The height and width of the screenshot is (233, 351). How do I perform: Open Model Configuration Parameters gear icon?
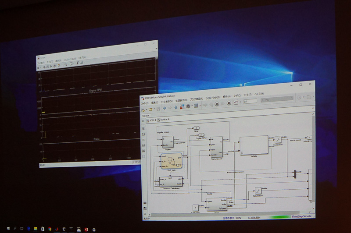[x=188, y=106]
